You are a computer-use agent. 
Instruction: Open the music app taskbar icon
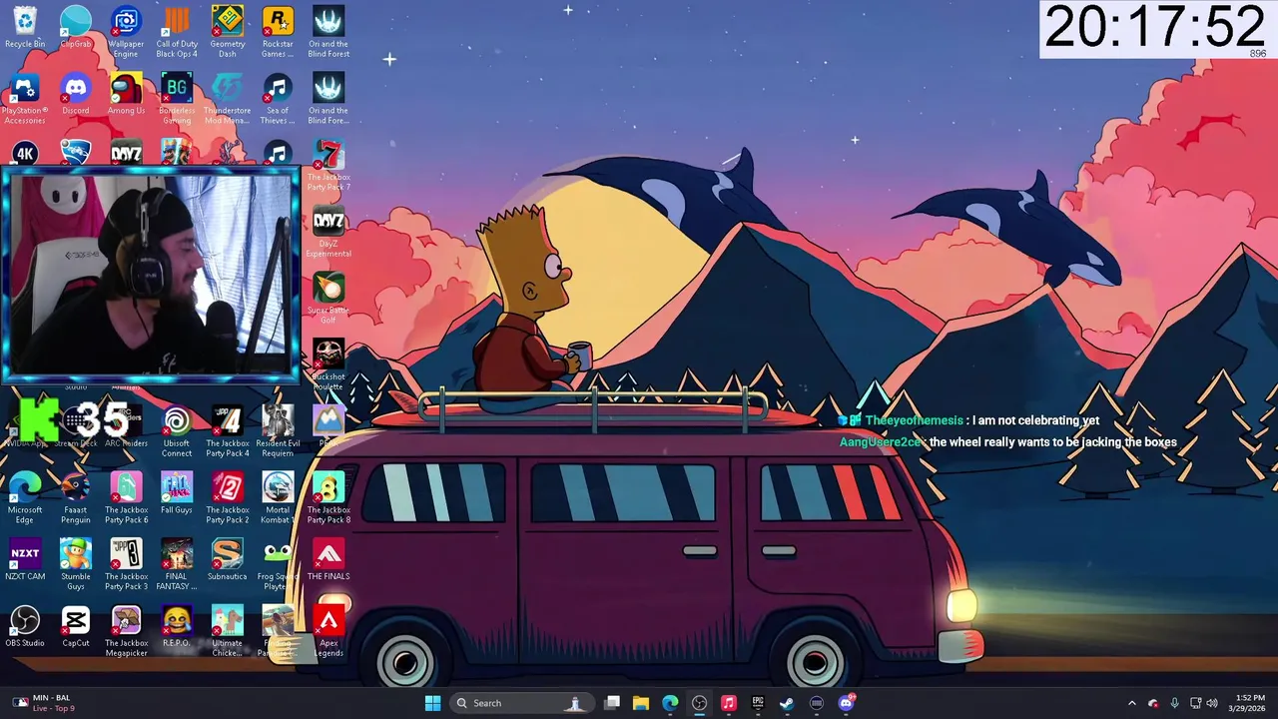729,703
